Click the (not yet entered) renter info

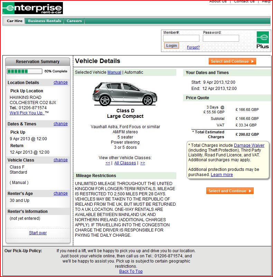point(25,218)
